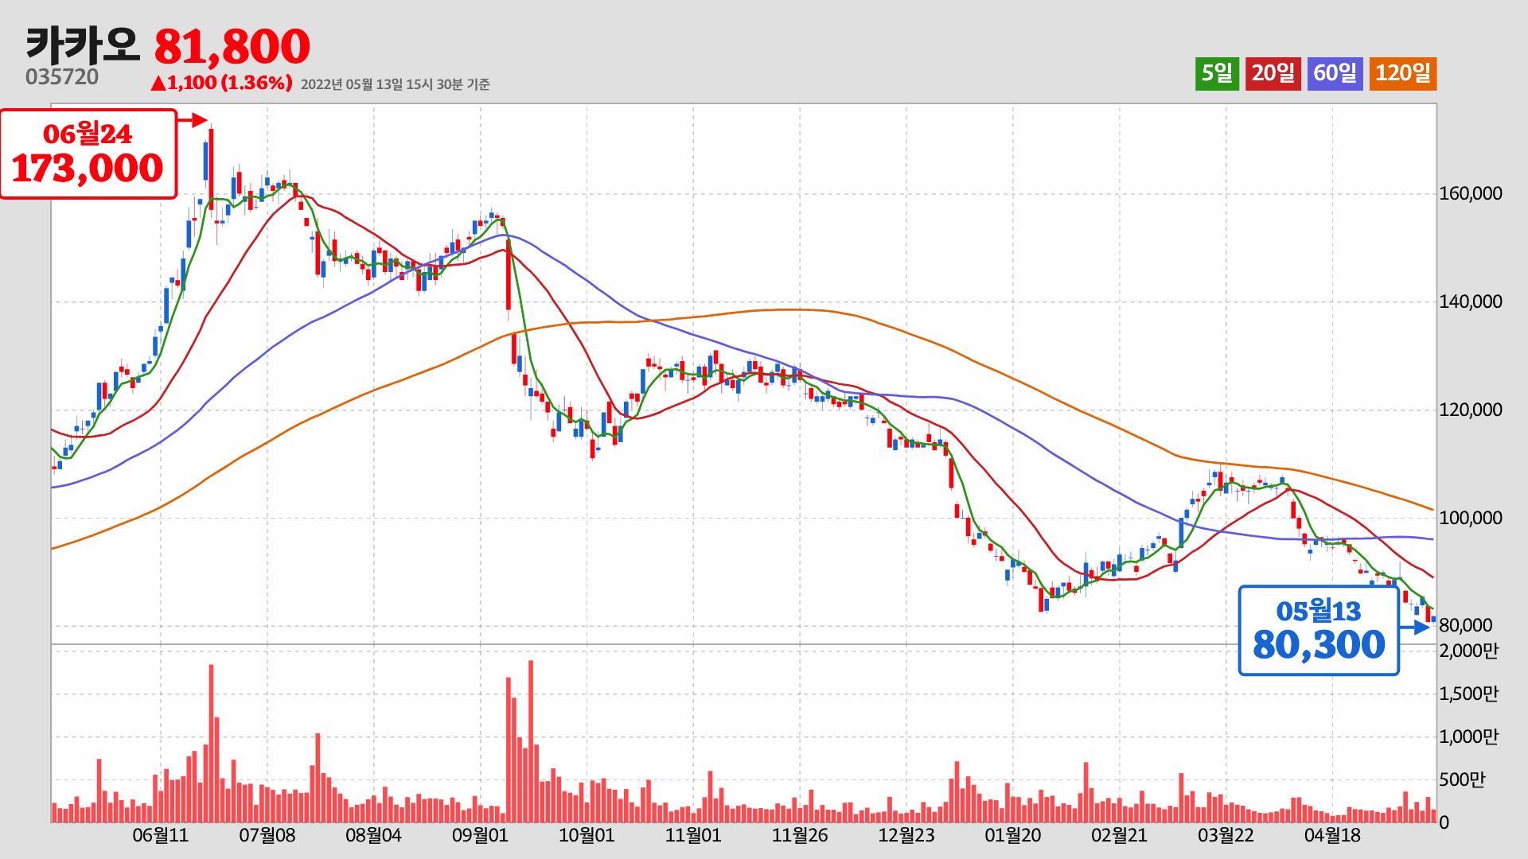Click the 02월21 date axis label
Viewport: 1528px width, 859px height.
point(1119,836)
